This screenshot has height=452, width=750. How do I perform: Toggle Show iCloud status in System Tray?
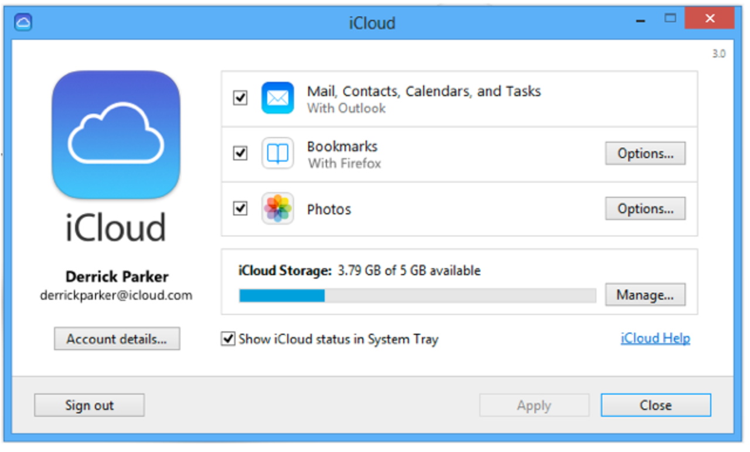[x=228, y=338]
